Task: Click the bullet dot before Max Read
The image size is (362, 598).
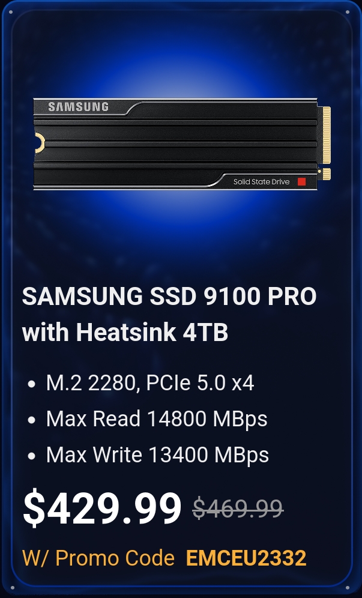Action: pos(32,420)
